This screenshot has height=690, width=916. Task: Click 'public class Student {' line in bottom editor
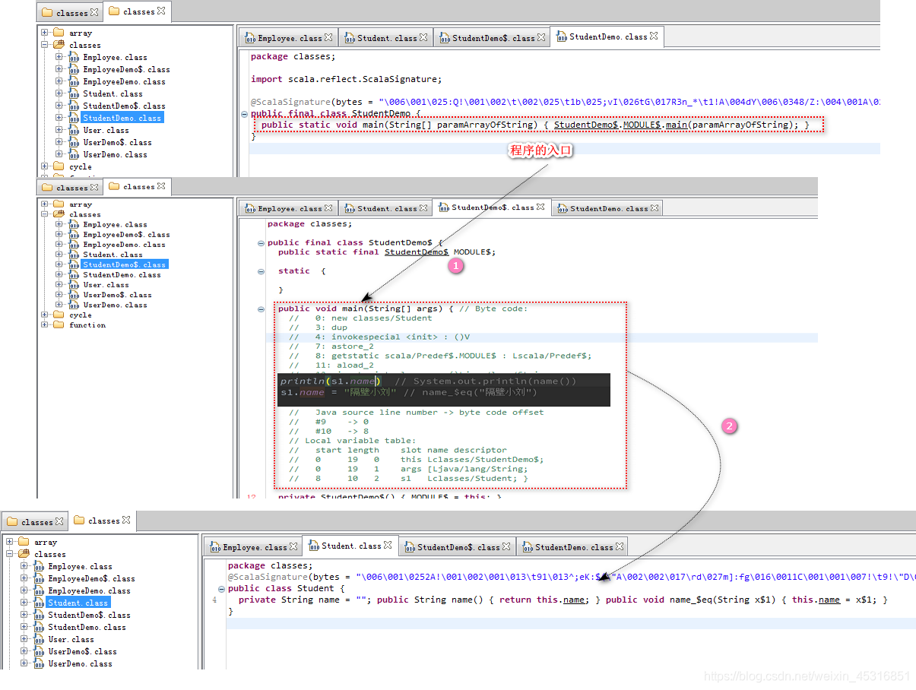[x=286, y=588]
